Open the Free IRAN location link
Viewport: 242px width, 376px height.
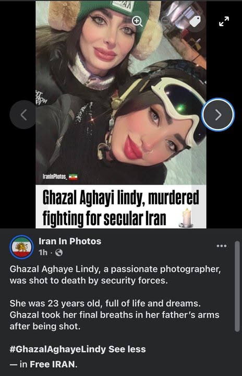coord(53,365)
